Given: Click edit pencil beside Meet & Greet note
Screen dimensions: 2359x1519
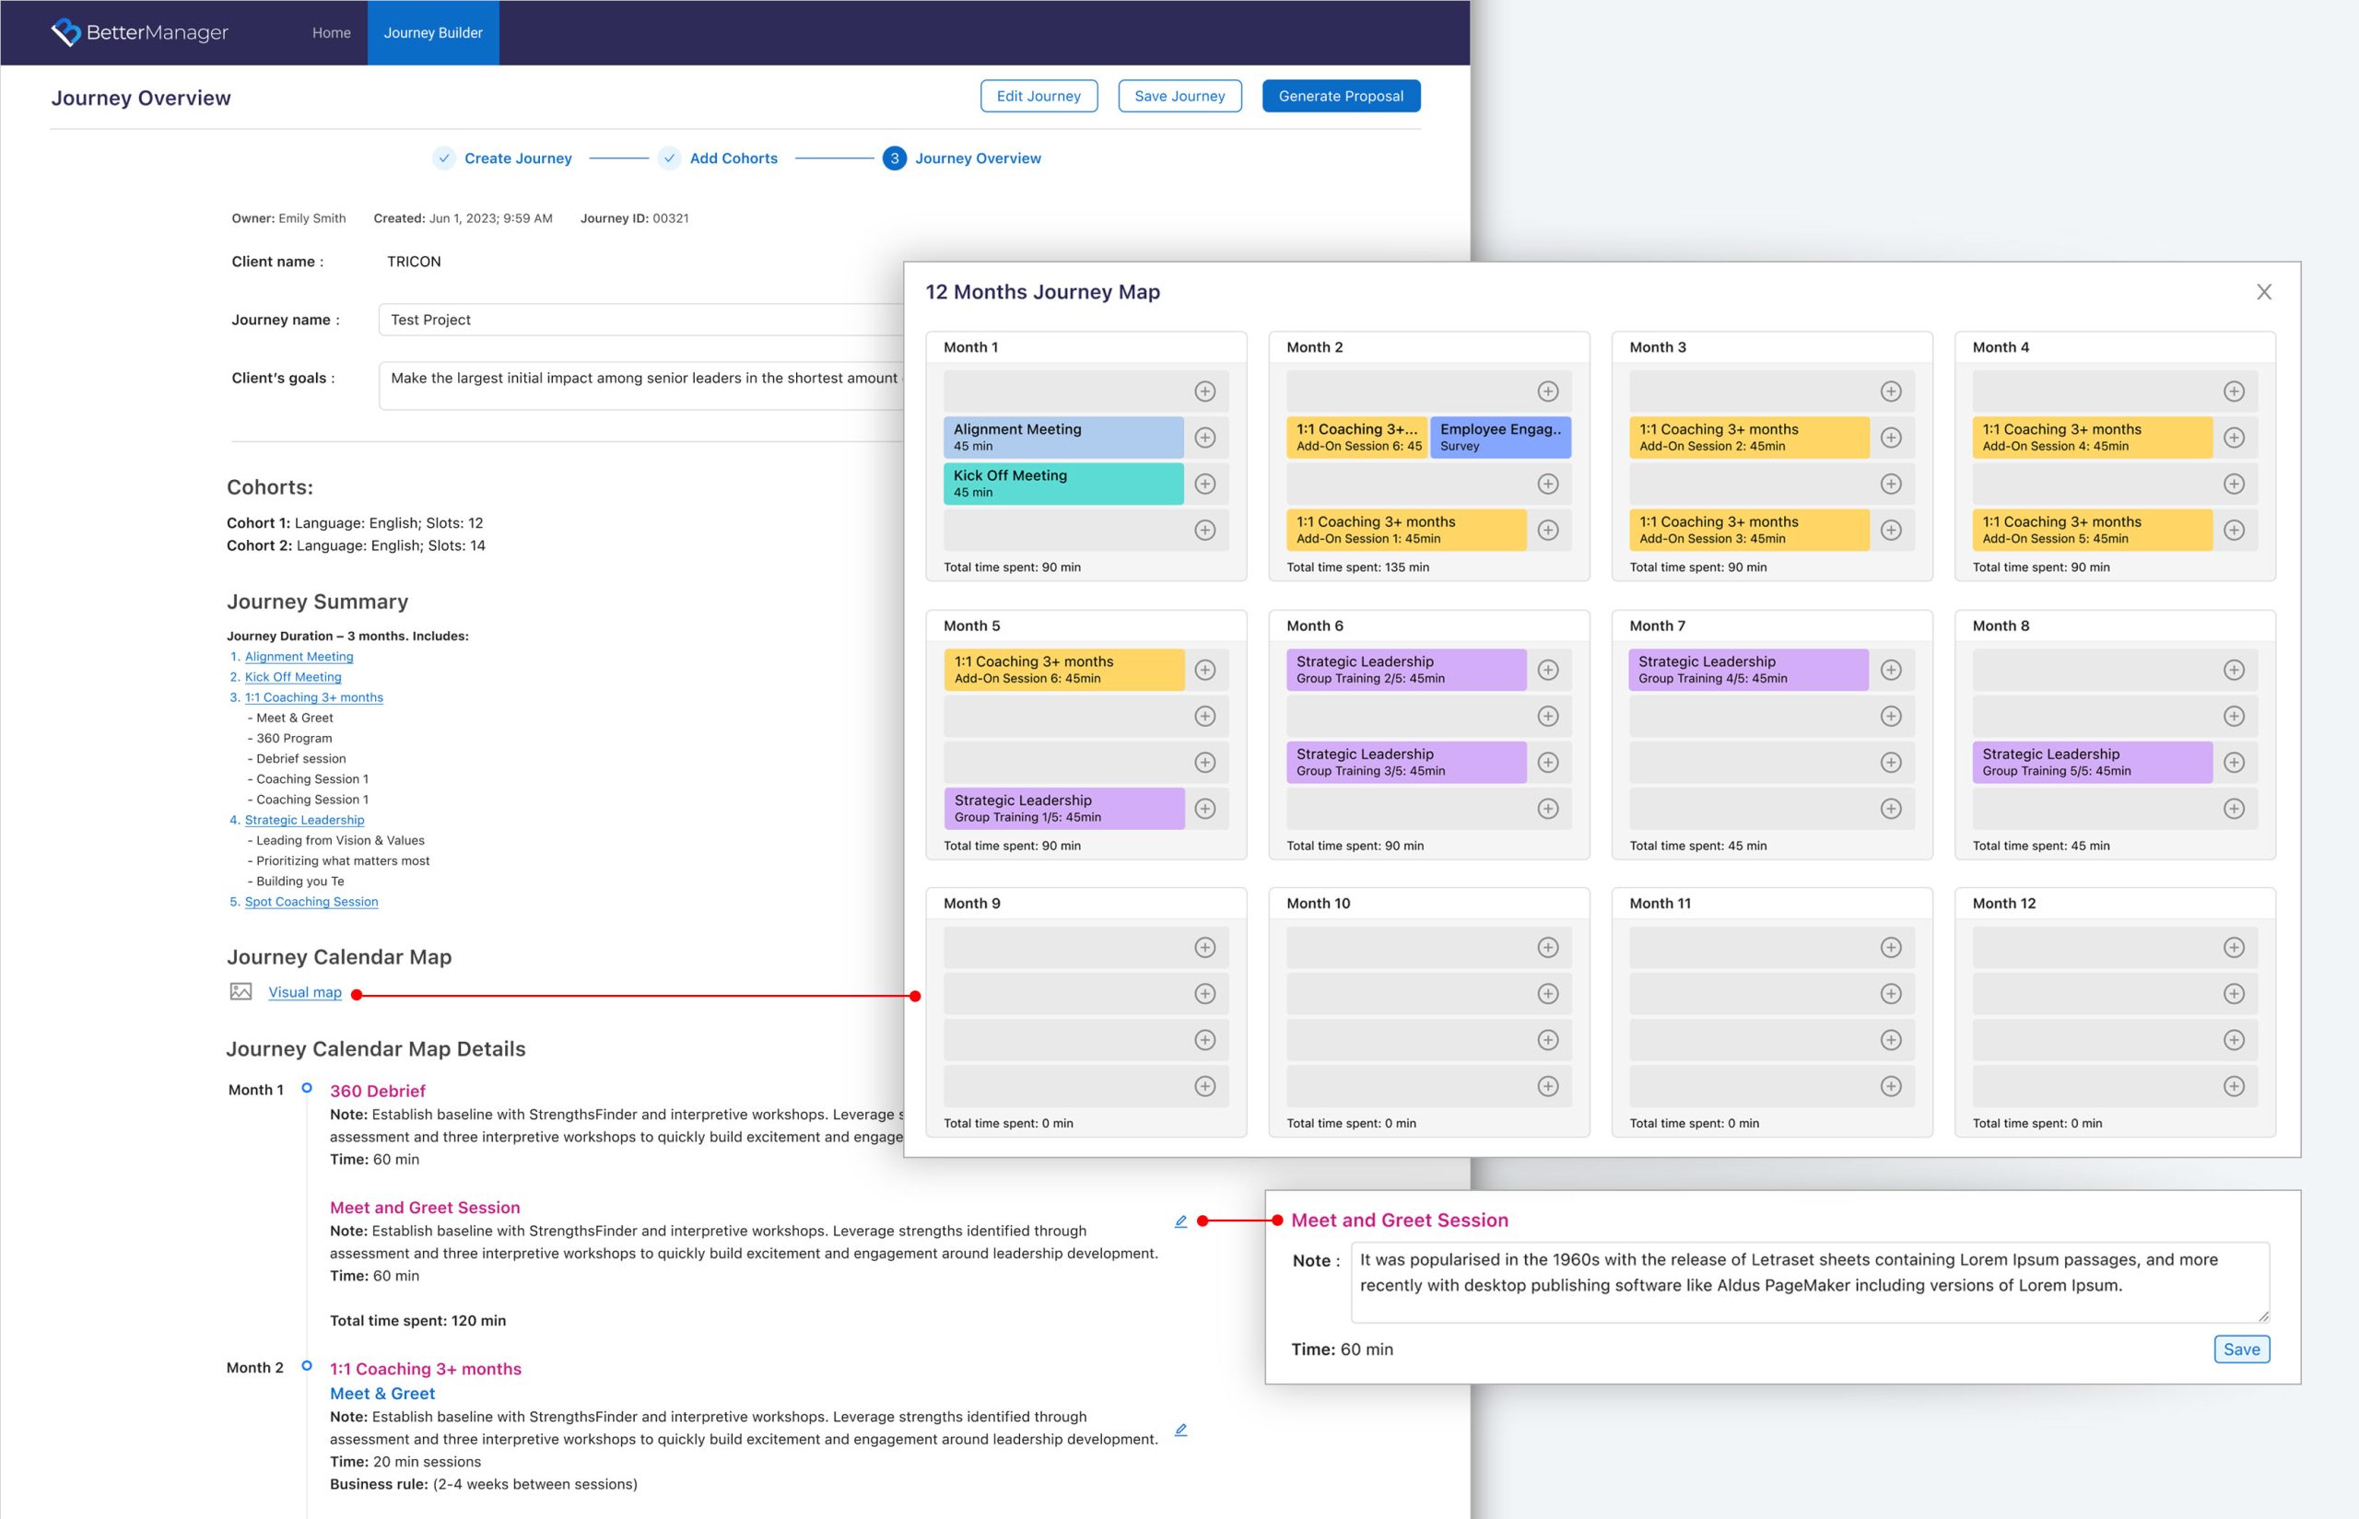Looking at the screenshot, I should 1180,1430.
